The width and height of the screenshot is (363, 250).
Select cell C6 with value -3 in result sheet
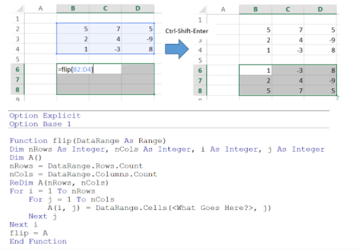[x=288, y=70]
